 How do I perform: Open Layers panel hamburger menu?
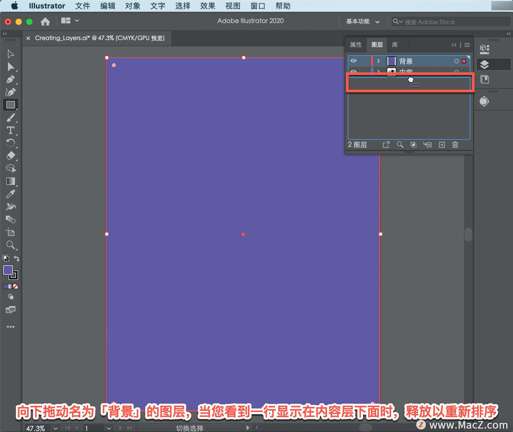click(467, 45)
